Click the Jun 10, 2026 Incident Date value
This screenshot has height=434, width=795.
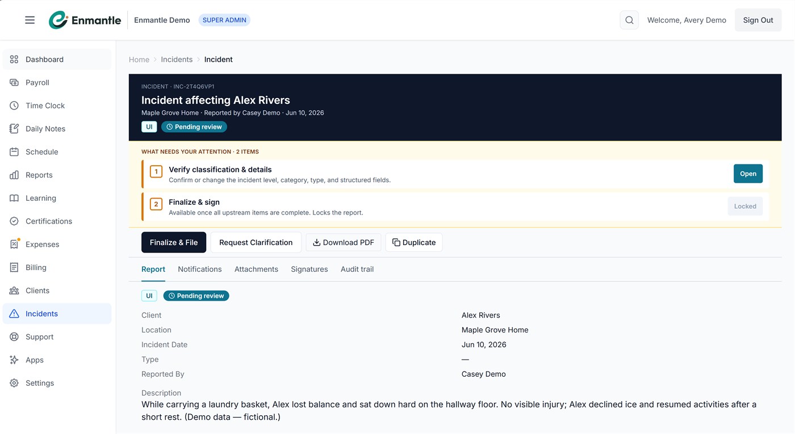(x=484, y=344)
